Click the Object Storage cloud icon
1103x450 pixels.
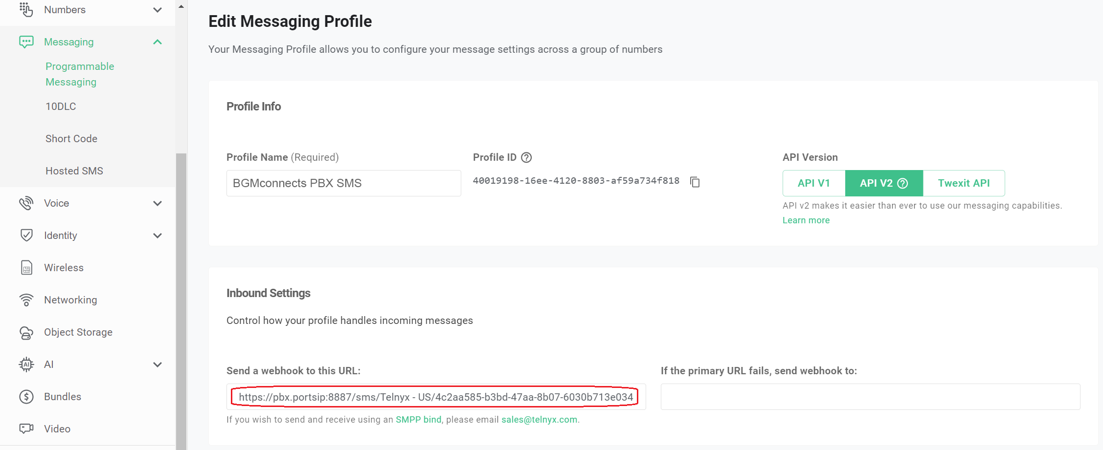coord(26,332)
